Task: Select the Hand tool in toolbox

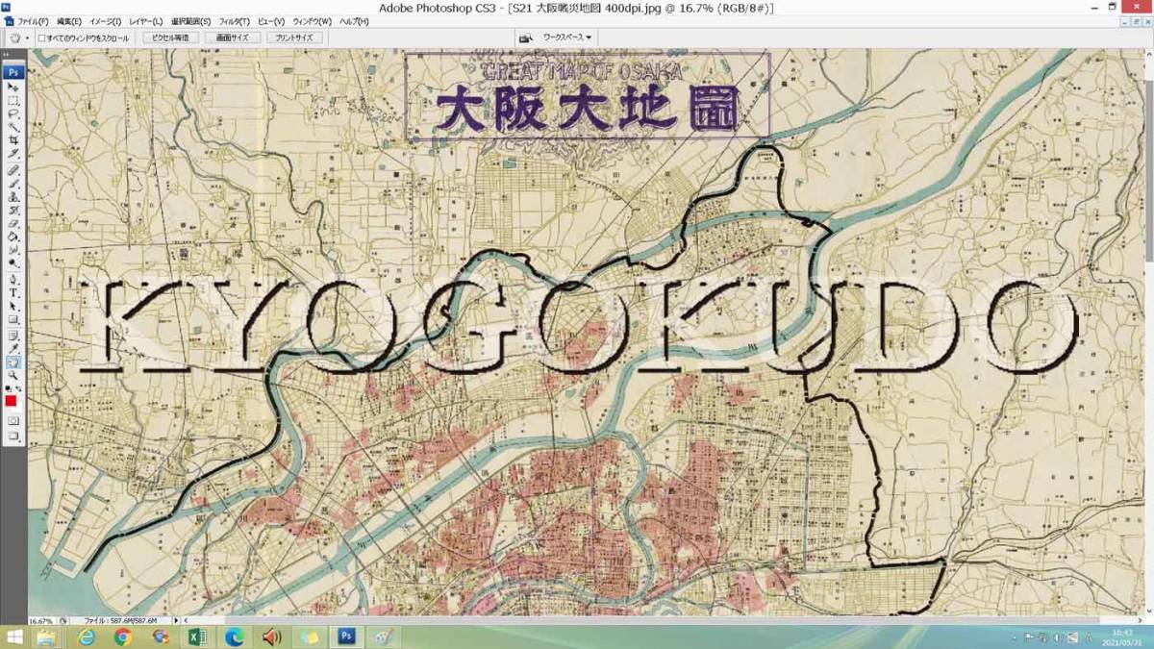Action: 13,362
